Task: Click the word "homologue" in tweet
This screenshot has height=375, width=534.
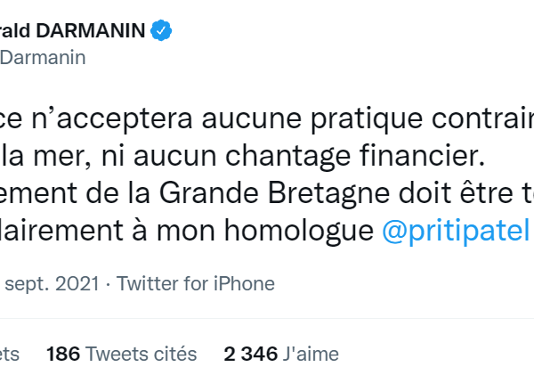Action: click(x=298, y=229)
